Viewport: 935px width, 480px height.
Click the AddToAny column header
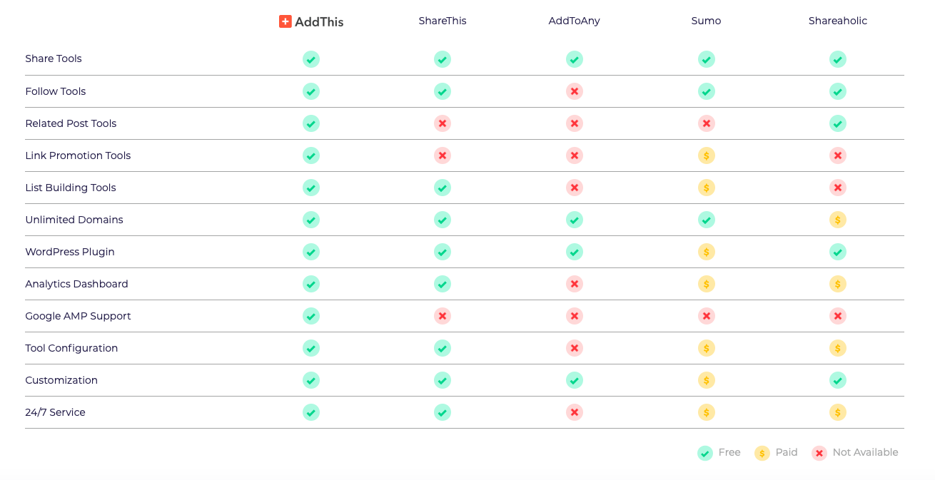coord(575,21)
